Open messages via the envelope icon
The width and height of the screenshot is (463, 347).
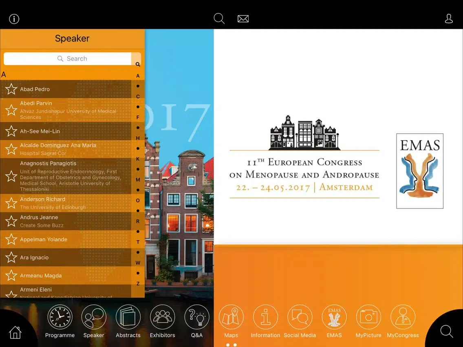click(x=243, y=19)
